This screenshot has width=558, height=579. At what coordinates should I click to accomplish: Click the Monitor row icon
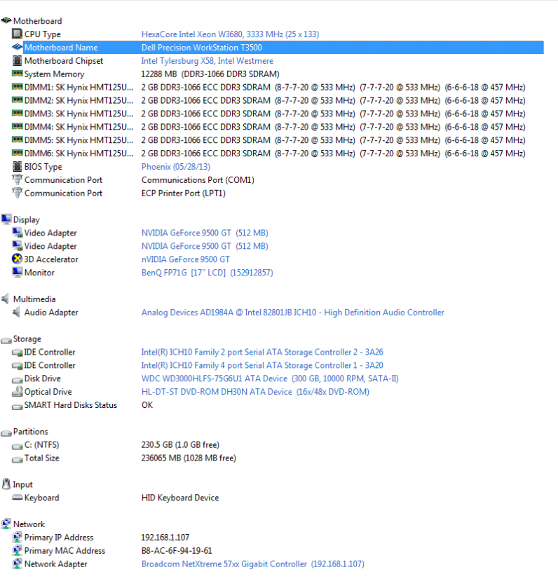pos(17,272)
